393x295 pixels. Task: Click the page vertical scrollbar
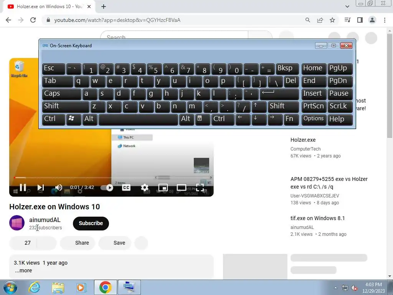point(390,86)
